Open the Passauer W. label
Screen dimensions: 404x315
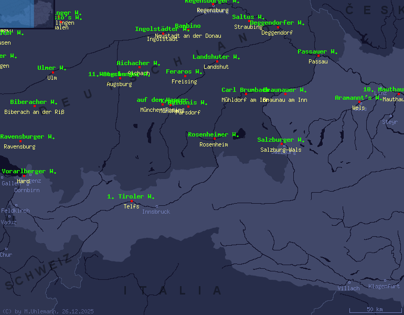[317, 51]
